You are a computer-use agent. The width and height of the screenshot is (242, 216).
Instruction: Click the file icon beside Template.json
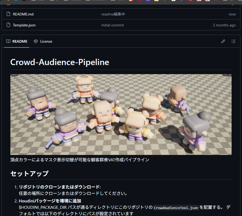point(8,25)
